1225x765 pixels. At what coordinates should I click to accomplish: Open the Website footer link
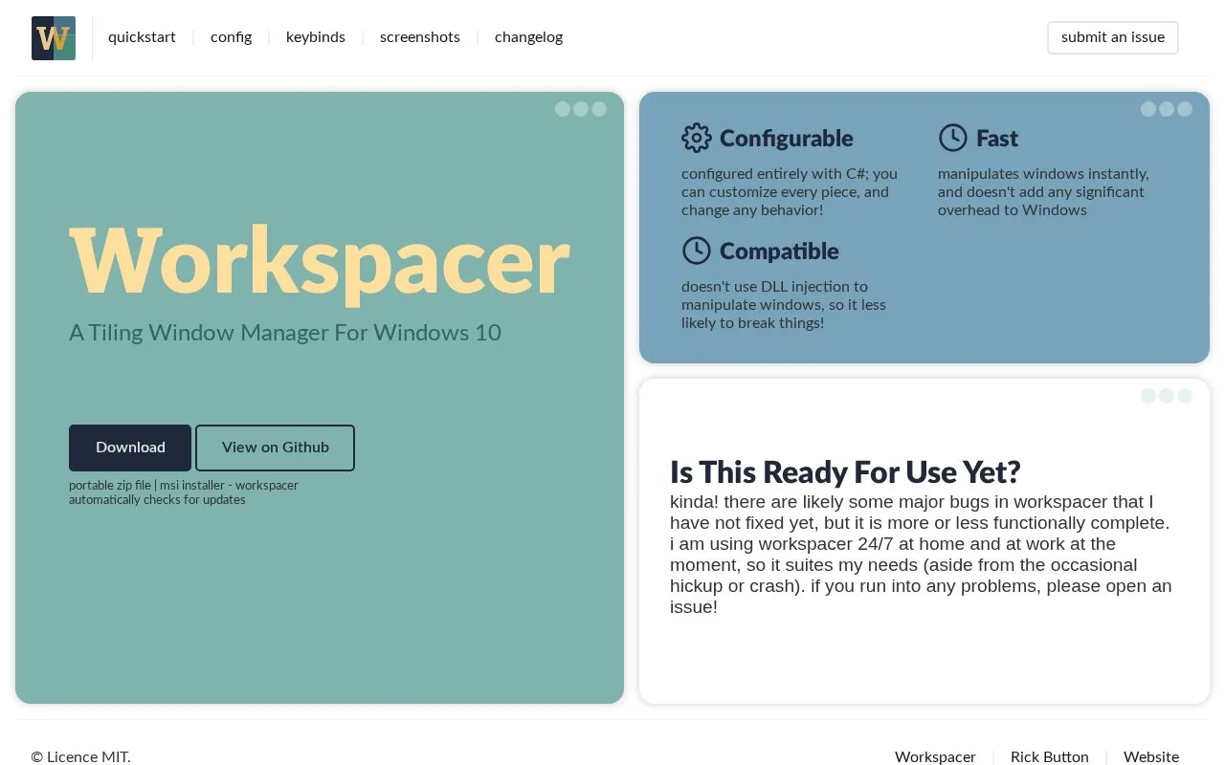coord(1151,756)
